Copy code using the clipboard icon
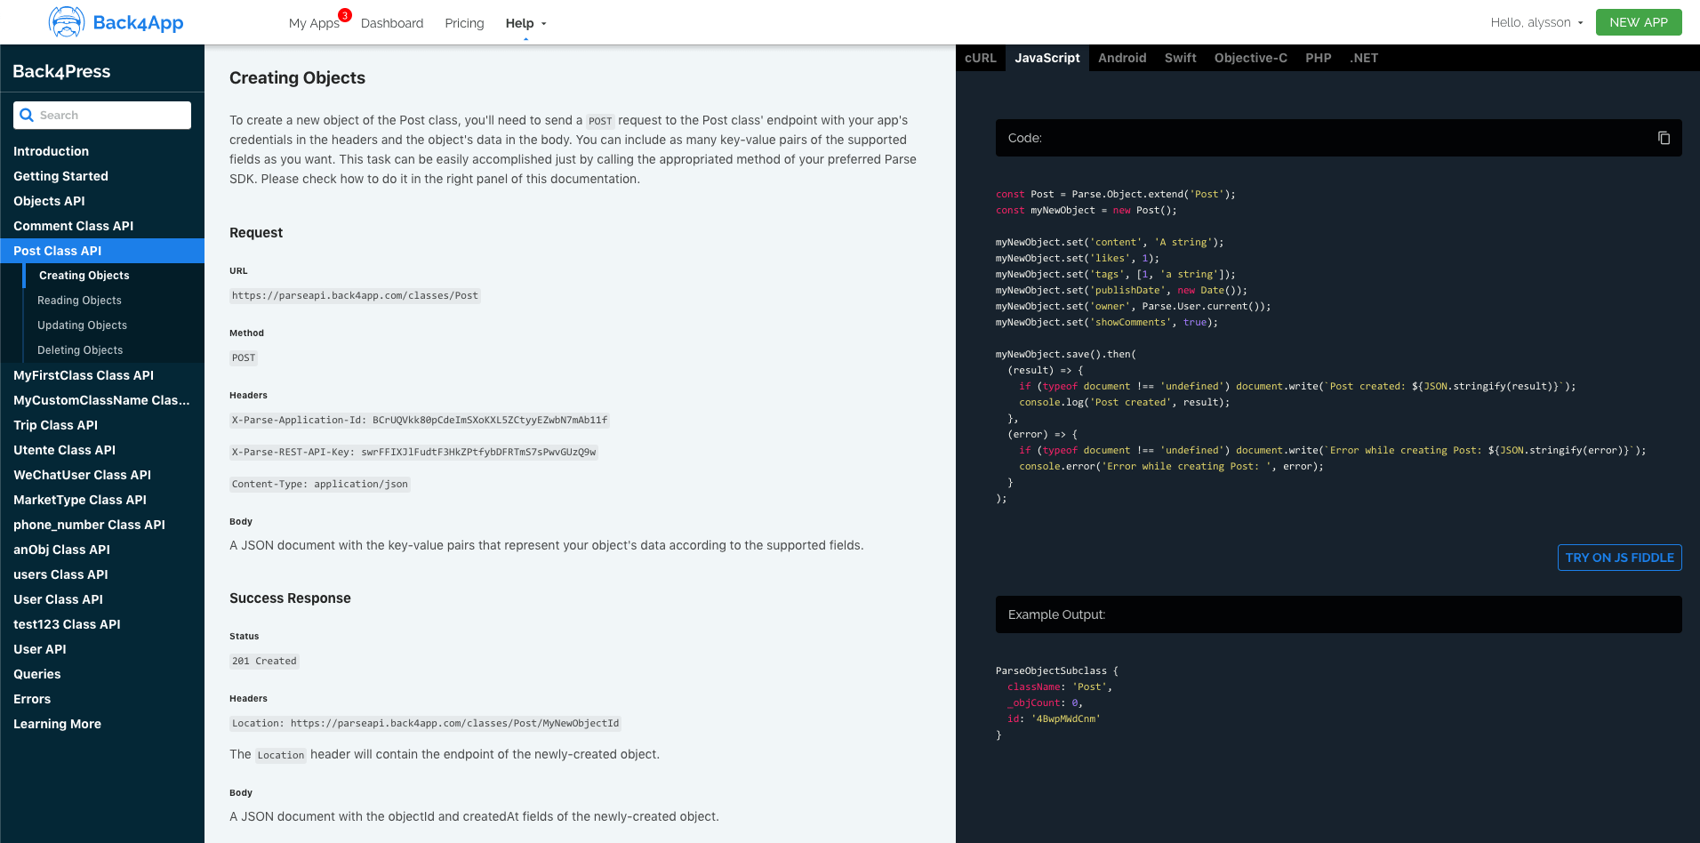Screen dimensions: 1700x843 1664,138
